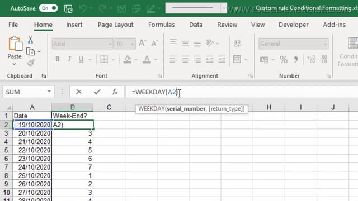358x201 pixels.
Task: Open the Page Layout tab
Action: (116, 25)
